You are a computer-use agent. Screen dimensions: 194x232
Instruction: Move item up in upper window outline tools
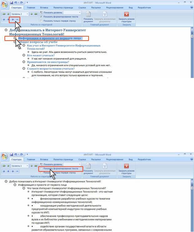[x=4, y=19]
